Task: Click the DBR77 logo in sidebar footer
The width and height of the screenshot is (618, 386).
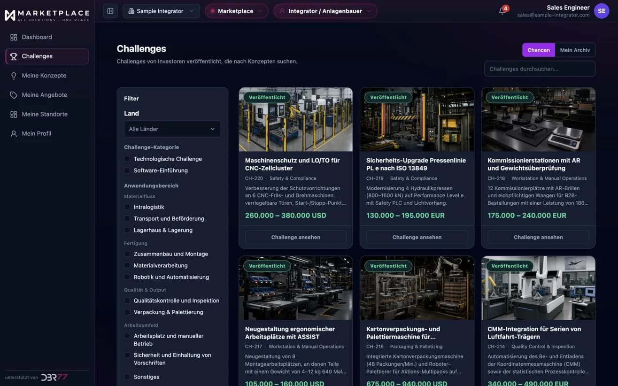Action: click(54, 377)
